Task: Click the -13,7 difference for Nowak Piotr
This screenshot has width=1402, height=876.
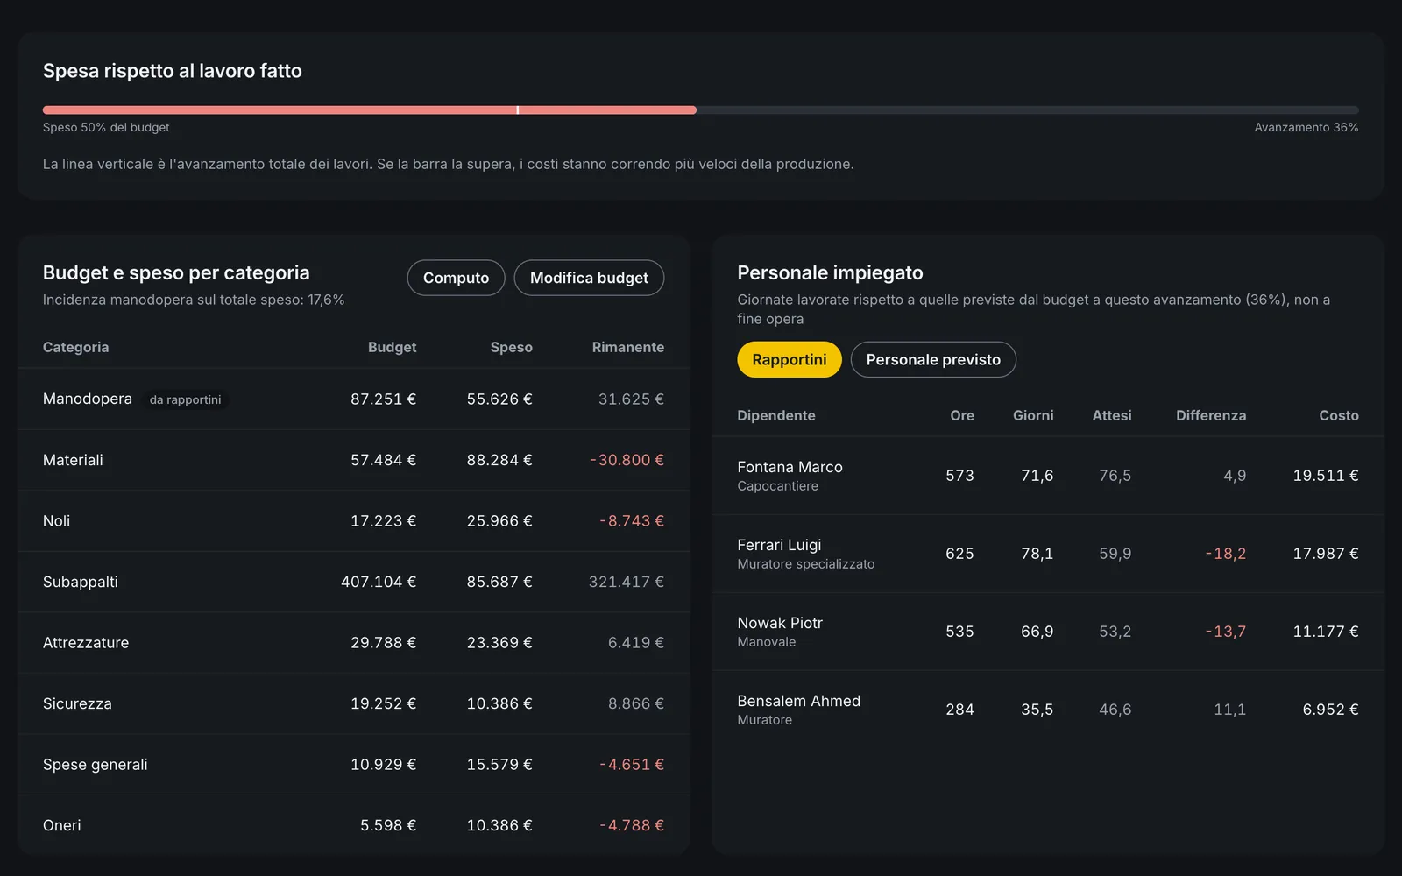Action: [1225, 632]
